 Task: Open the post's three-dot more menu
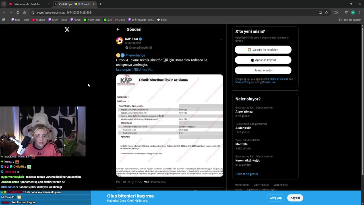point(221,39)
